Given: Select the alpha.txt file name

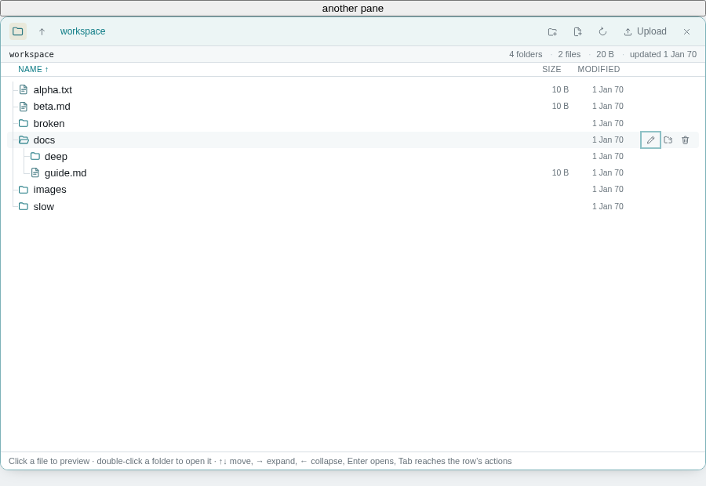Looking at the screenshot, I should pos(53,90).
